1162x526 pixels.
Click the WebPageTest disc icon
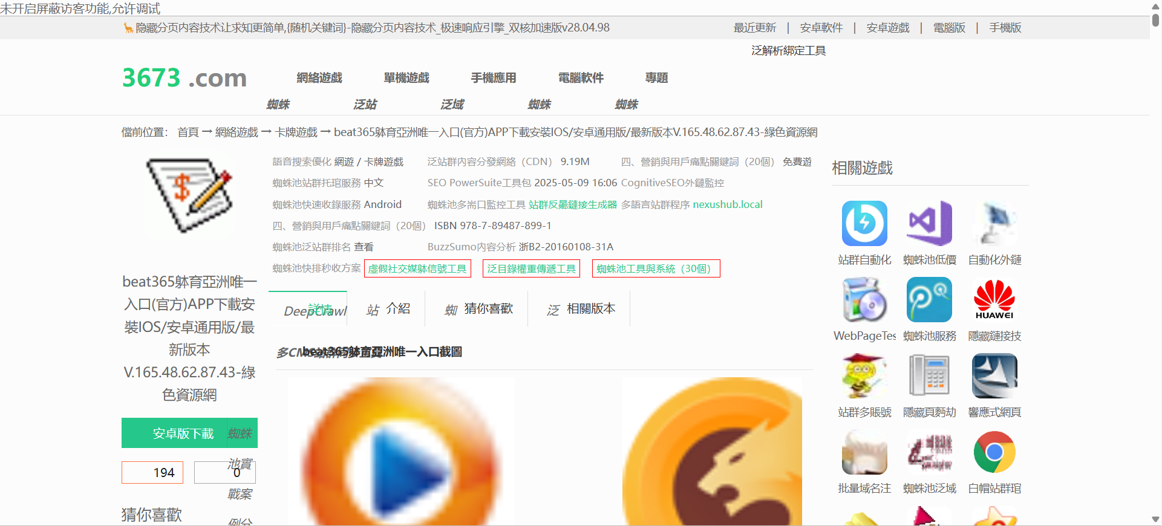[864, 299]
